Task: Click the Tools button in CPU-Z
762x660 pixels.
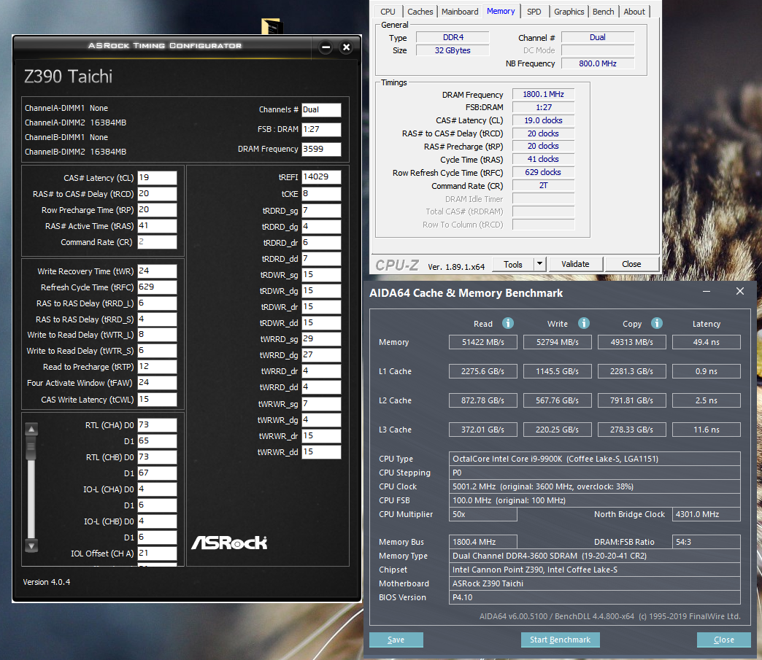Action: click(512, 264)
